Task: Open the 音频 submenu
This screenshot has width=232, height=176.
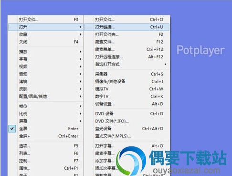Action: 45,74
